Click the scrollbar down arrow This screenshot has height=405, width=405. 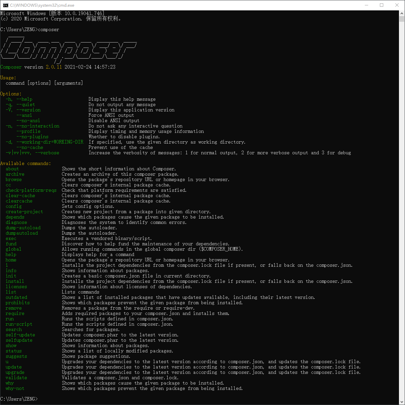[x=402, y=402]
